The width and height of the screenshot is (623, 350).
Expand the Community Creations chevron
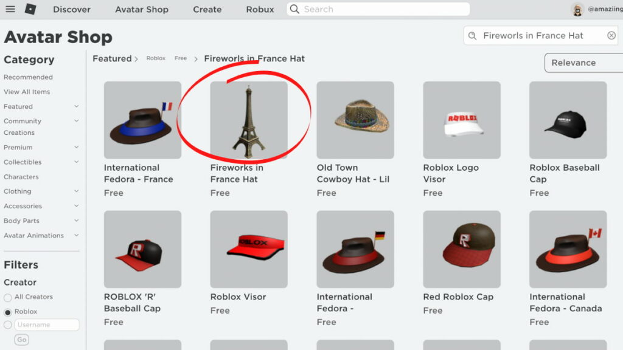(77, 121)
